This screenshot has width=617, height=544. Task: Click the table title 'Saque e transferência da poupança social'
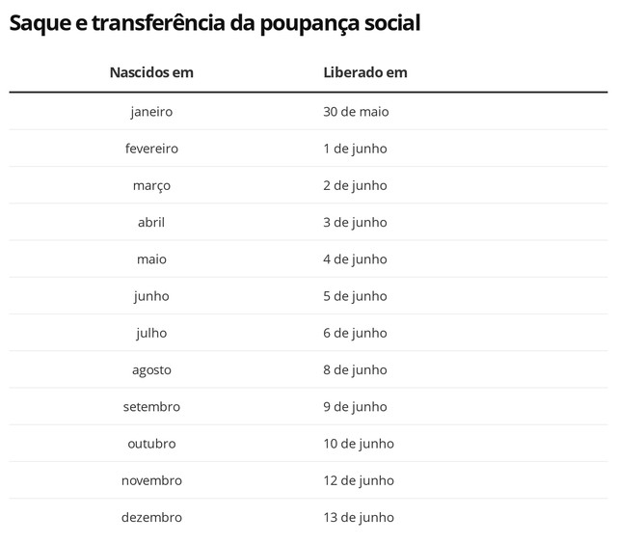[x=215, y=22]
